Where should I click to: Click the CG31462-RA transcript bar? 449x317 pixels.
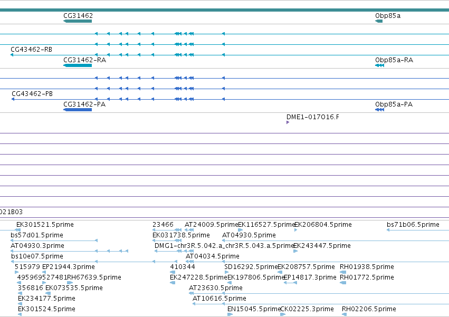pyautogui.click(x=78, y=65)
